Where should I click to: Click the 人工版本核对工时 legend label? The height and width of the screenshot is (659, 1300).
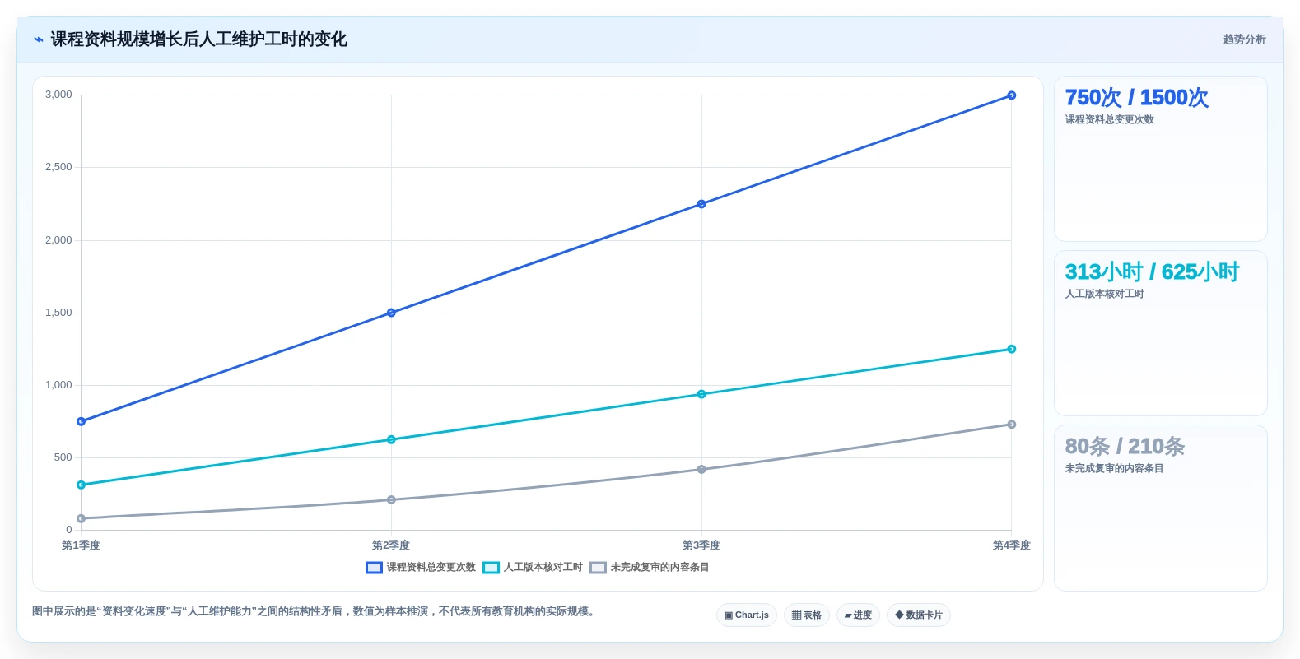[x=543, y=568]
